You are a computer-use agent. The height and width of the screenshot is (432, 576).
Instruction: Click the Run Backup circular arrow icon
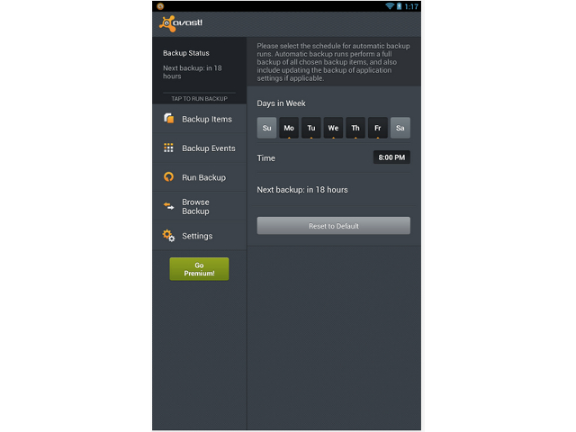[168, 176]
